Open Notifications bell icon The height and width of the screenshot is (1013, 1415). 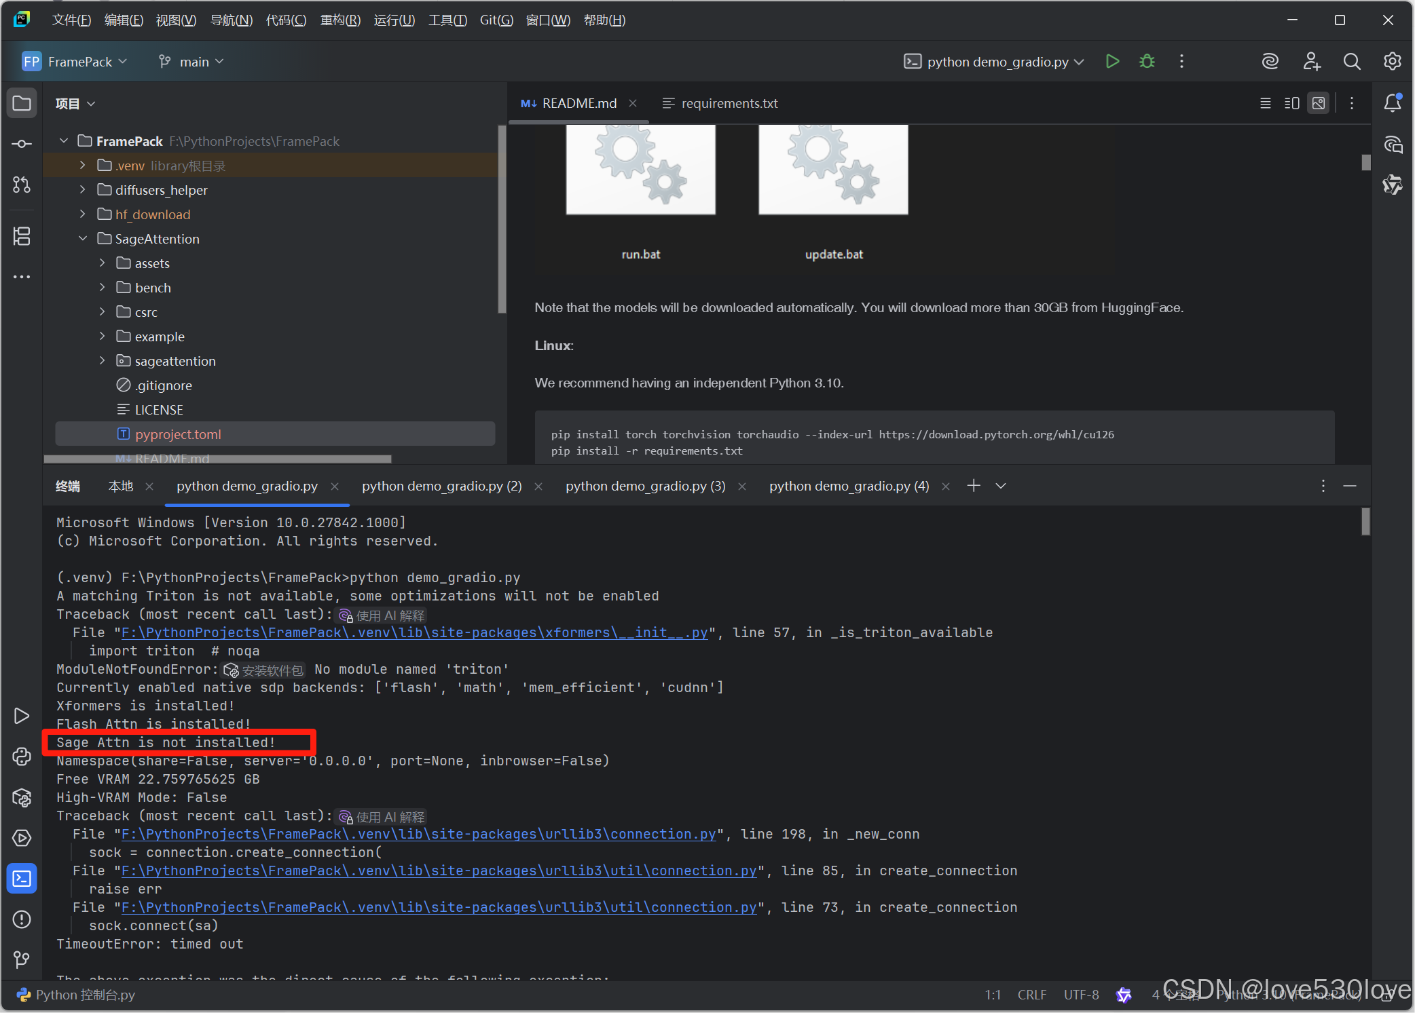tap(1393, 103)
